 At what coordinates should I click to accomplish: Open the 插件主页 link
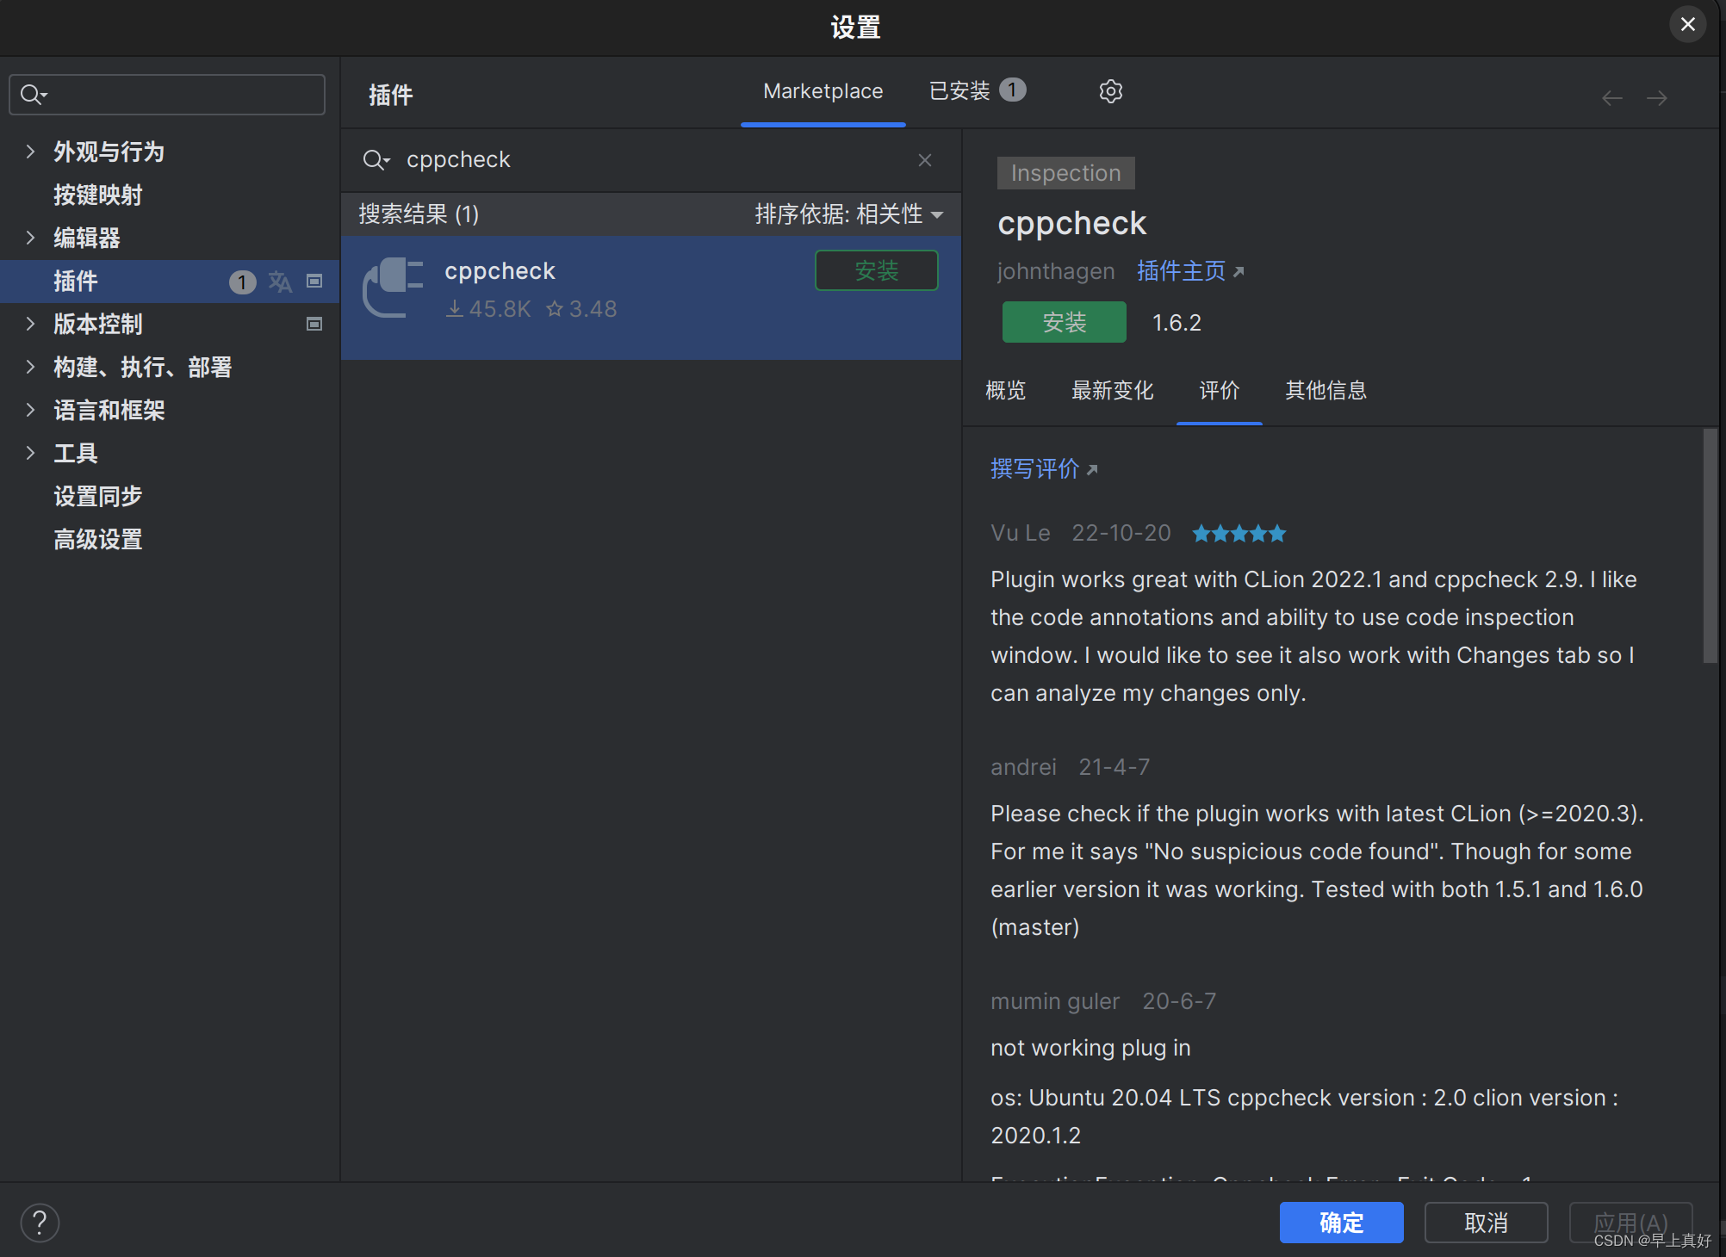[x=1190, y=271]
